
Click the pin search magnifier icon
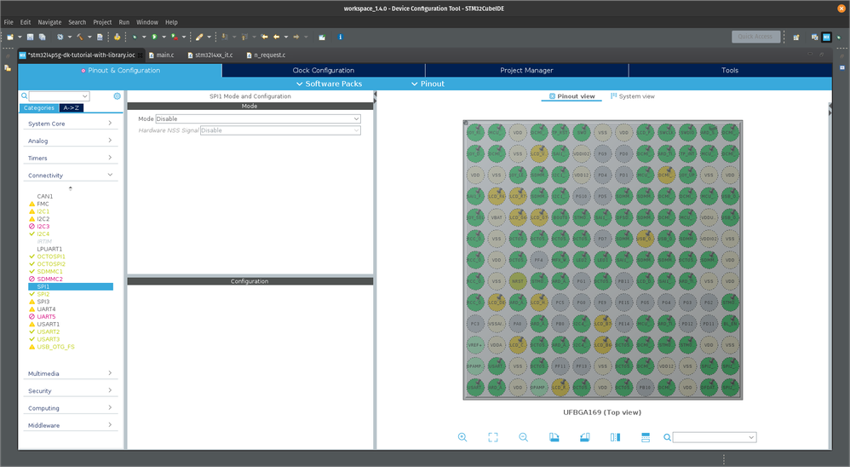[668, 437]
